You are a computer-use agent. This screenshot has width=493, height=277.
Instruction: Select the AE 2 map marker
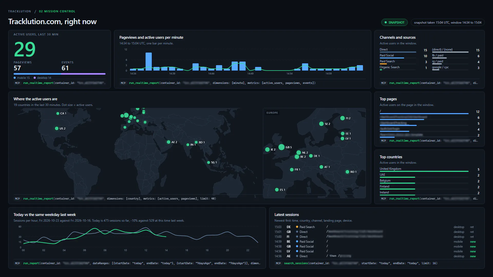coord(168,142)
